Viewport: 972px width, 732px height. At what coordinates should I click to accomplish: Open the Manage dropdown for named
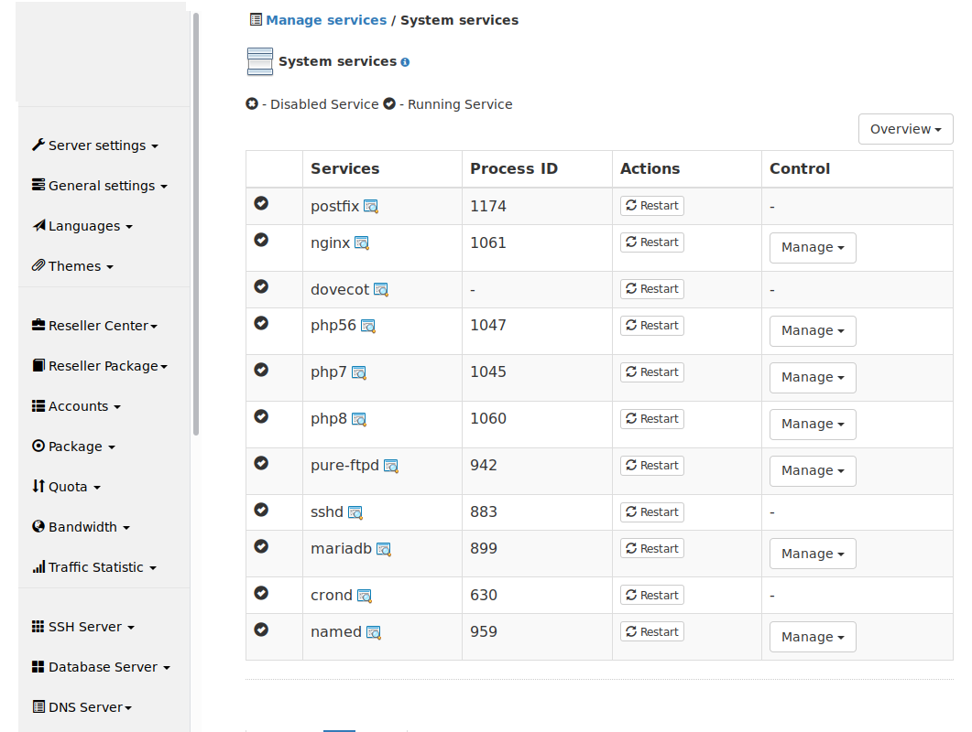tap(813, 637)
